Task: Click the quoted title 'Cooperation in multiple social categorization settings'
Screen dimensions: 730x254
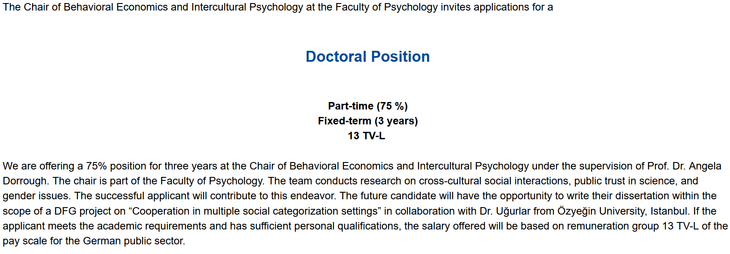Action: [255, 211]
